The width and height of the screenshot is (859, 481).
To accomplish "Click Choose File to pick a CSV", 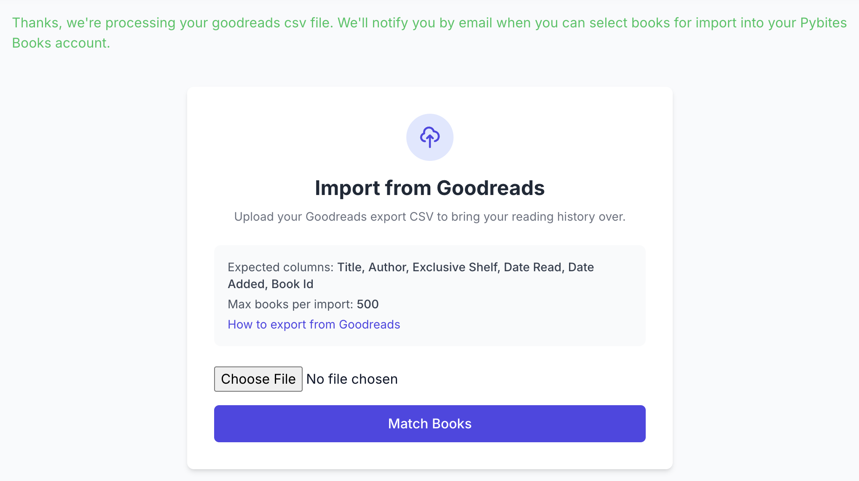I will pos(258,379).
